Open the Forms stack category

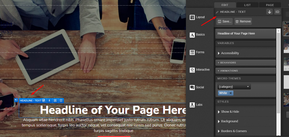pos(197,52)
